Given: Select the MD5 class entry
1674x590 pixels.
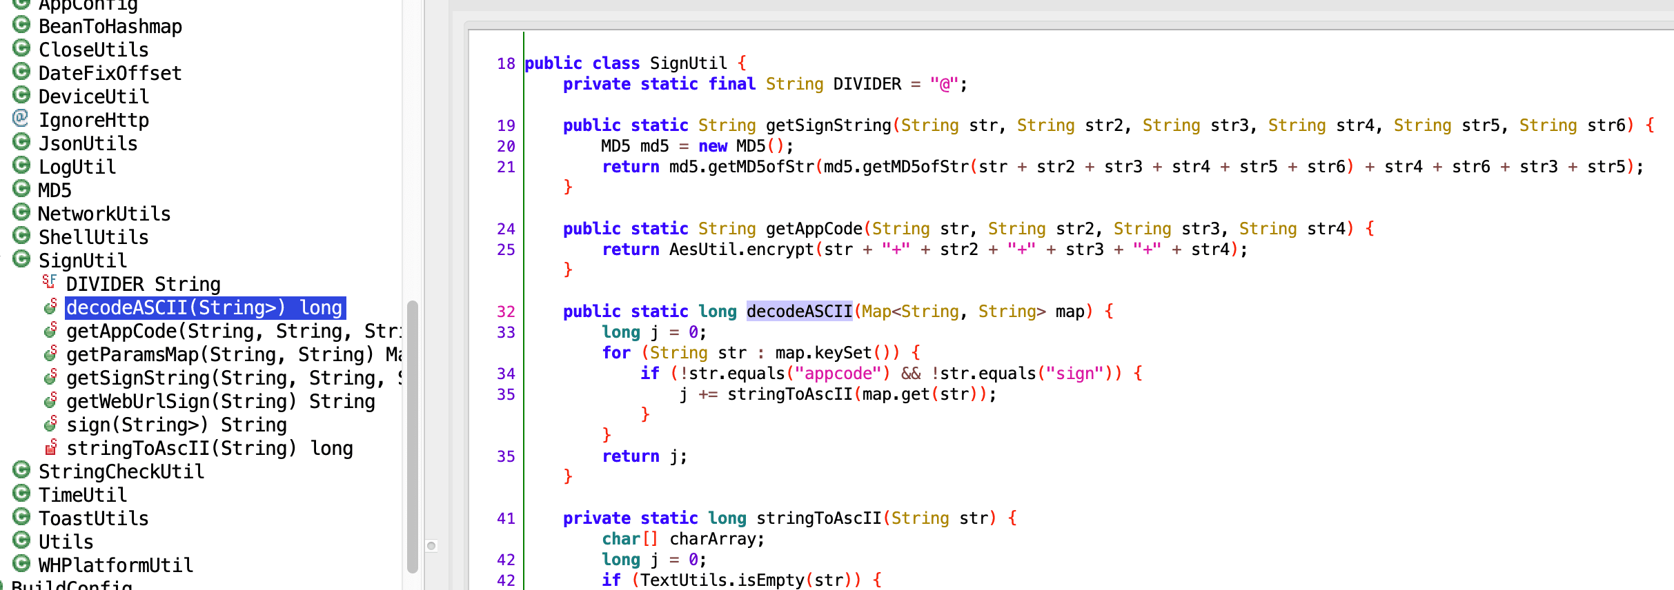Looking at the screenshot, I should coord(55,191).
